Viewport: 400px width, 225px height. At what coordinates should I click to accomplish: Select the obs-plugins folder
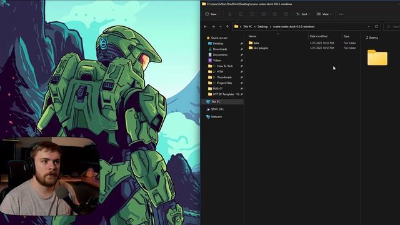coord(258,47)
